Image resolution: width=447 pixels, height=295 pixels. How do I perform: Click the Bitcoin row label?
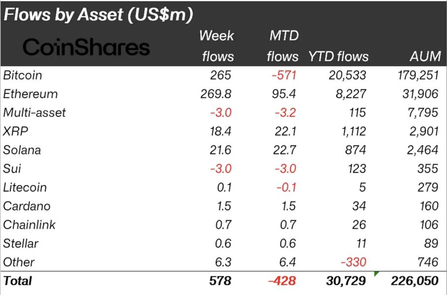[23, 75]
